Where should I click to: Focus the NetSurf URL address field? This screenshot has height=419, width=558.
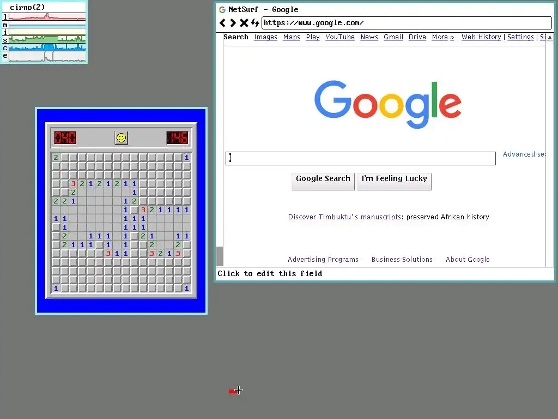pos(407,23)
